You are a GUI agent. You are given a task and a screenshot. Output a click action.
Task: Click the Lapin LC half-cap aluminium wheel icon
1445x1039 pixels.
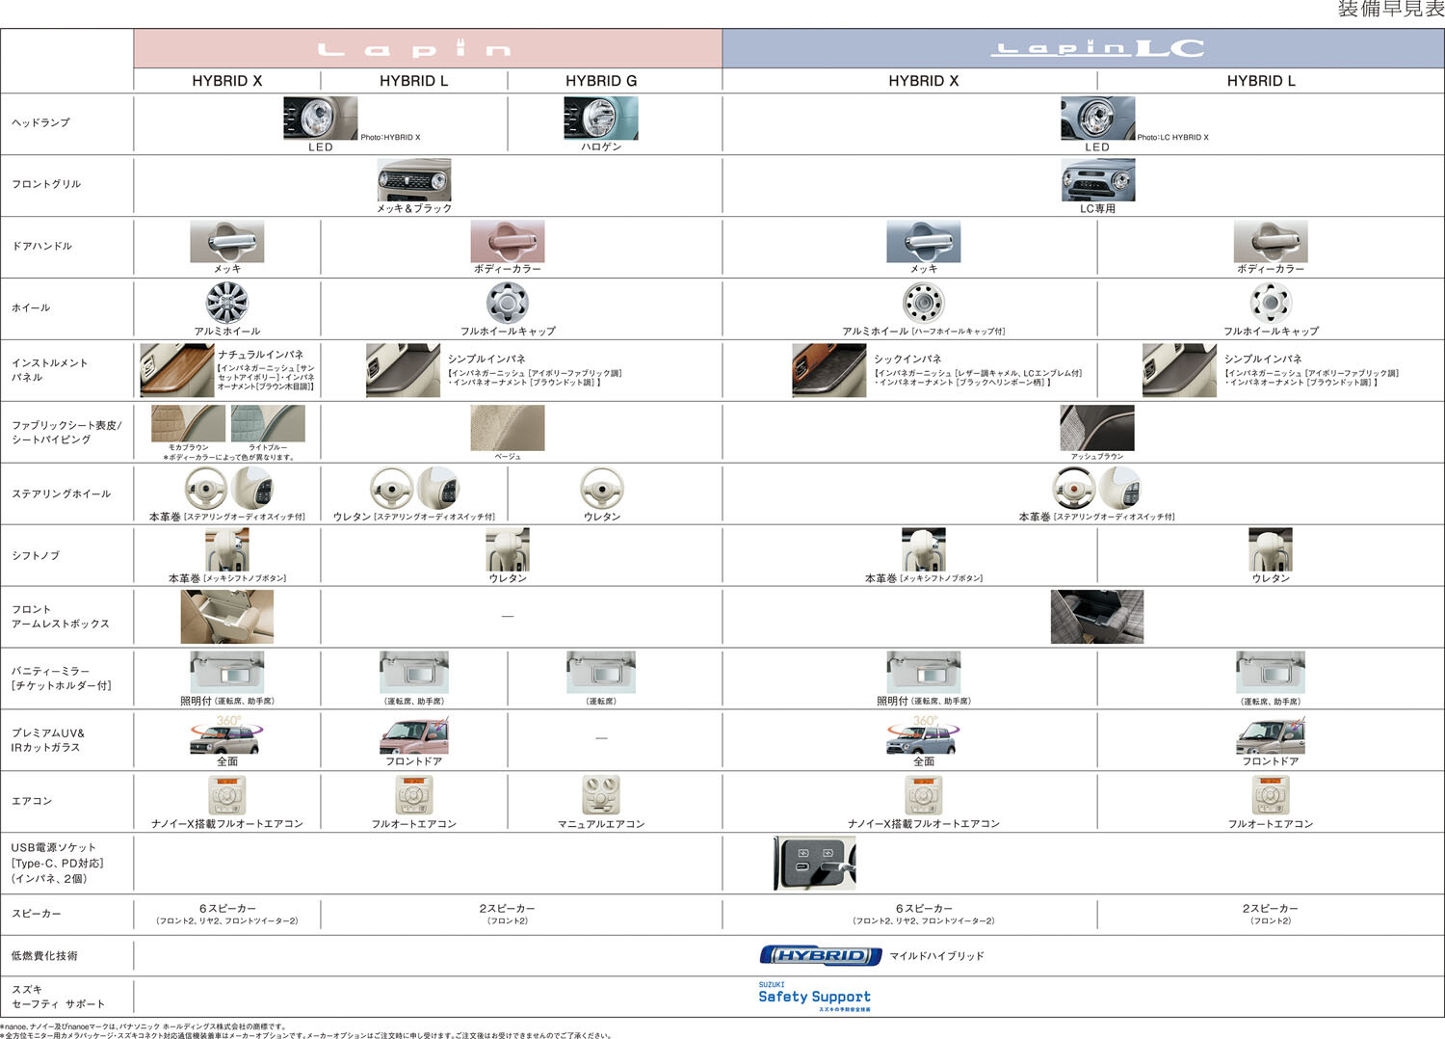click(x=923, y=303)
